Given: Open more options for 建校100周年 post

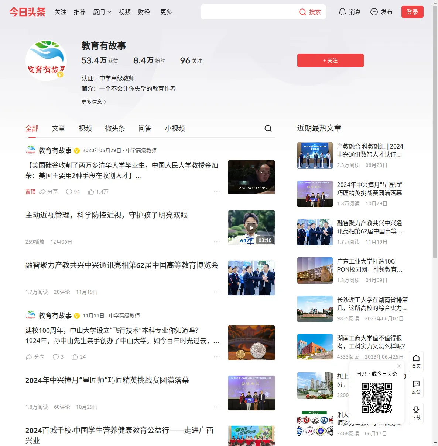Looking at the screenshot, I should click(217, 357).
